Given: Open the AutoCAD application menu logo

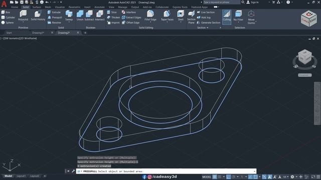Looking at the screenshot, I should point(4,3).
